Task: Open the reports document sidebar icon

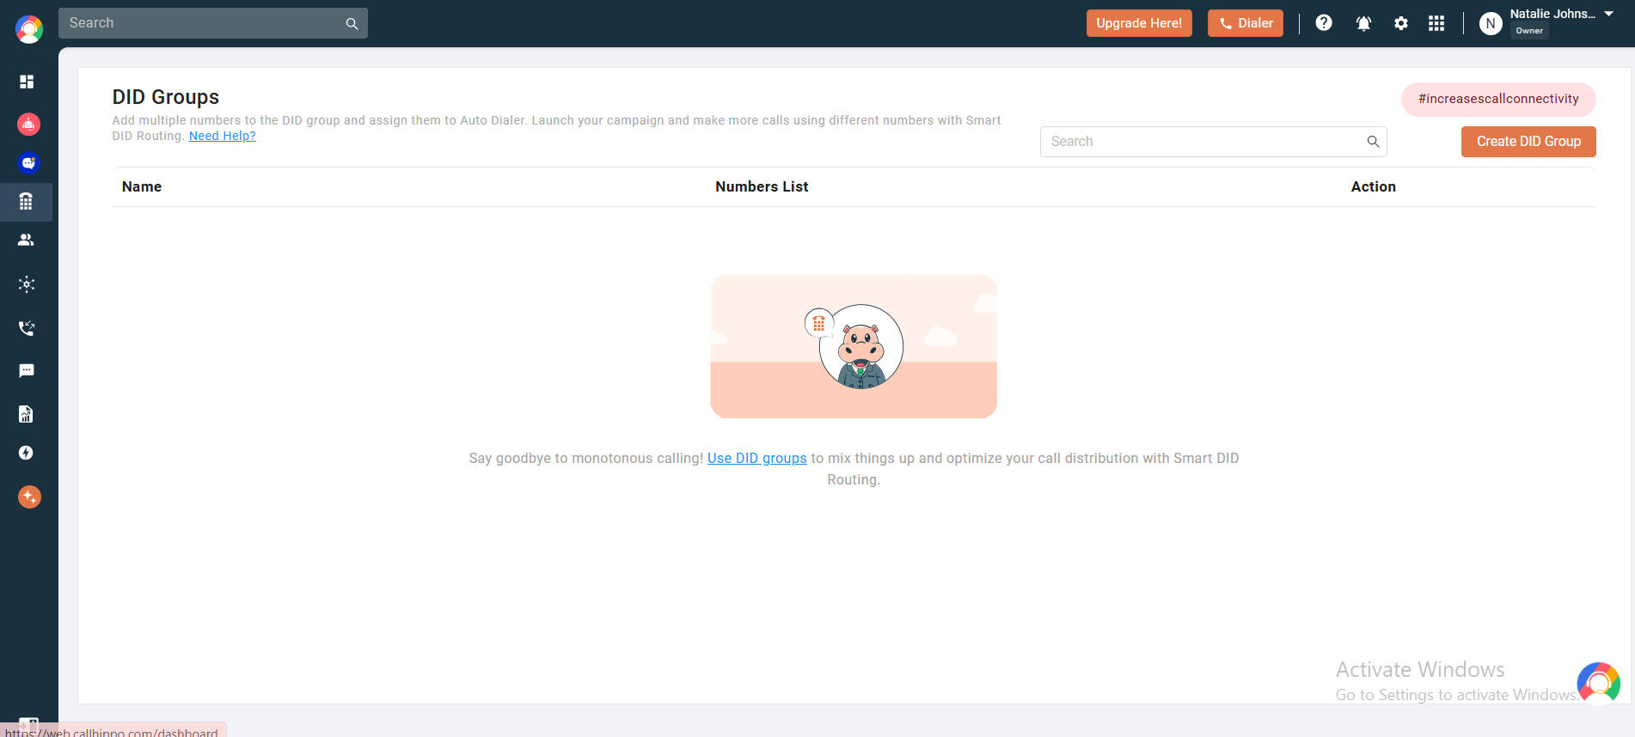Action: pyautogui.click(x=27, y=414)
